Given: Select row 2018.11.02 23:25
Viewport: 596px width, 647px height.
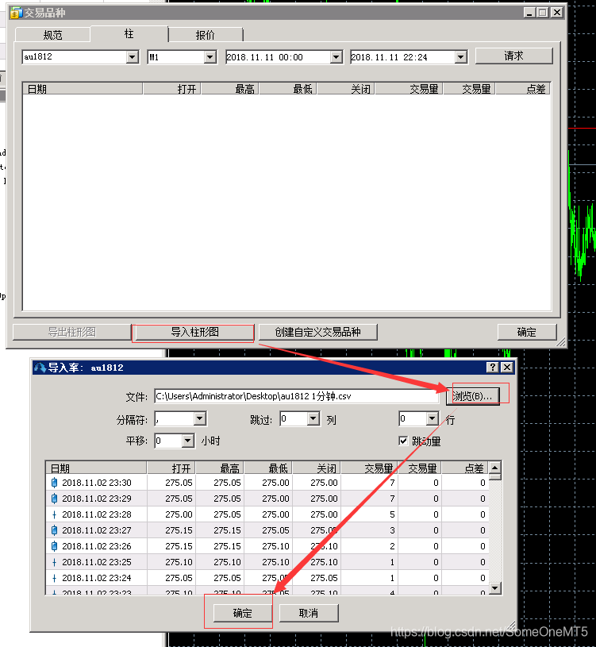Looking at the screenshot, I should click(x=267, y=562).
